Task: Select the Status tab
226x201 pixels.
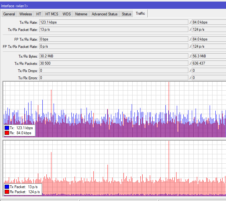Action: tap(126, 14)
